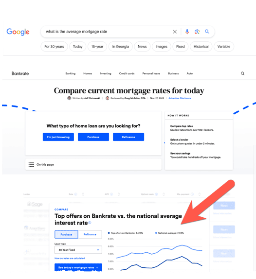256x279 pixels.
Task: Switch to the News results chip
Action: point(142,47)
